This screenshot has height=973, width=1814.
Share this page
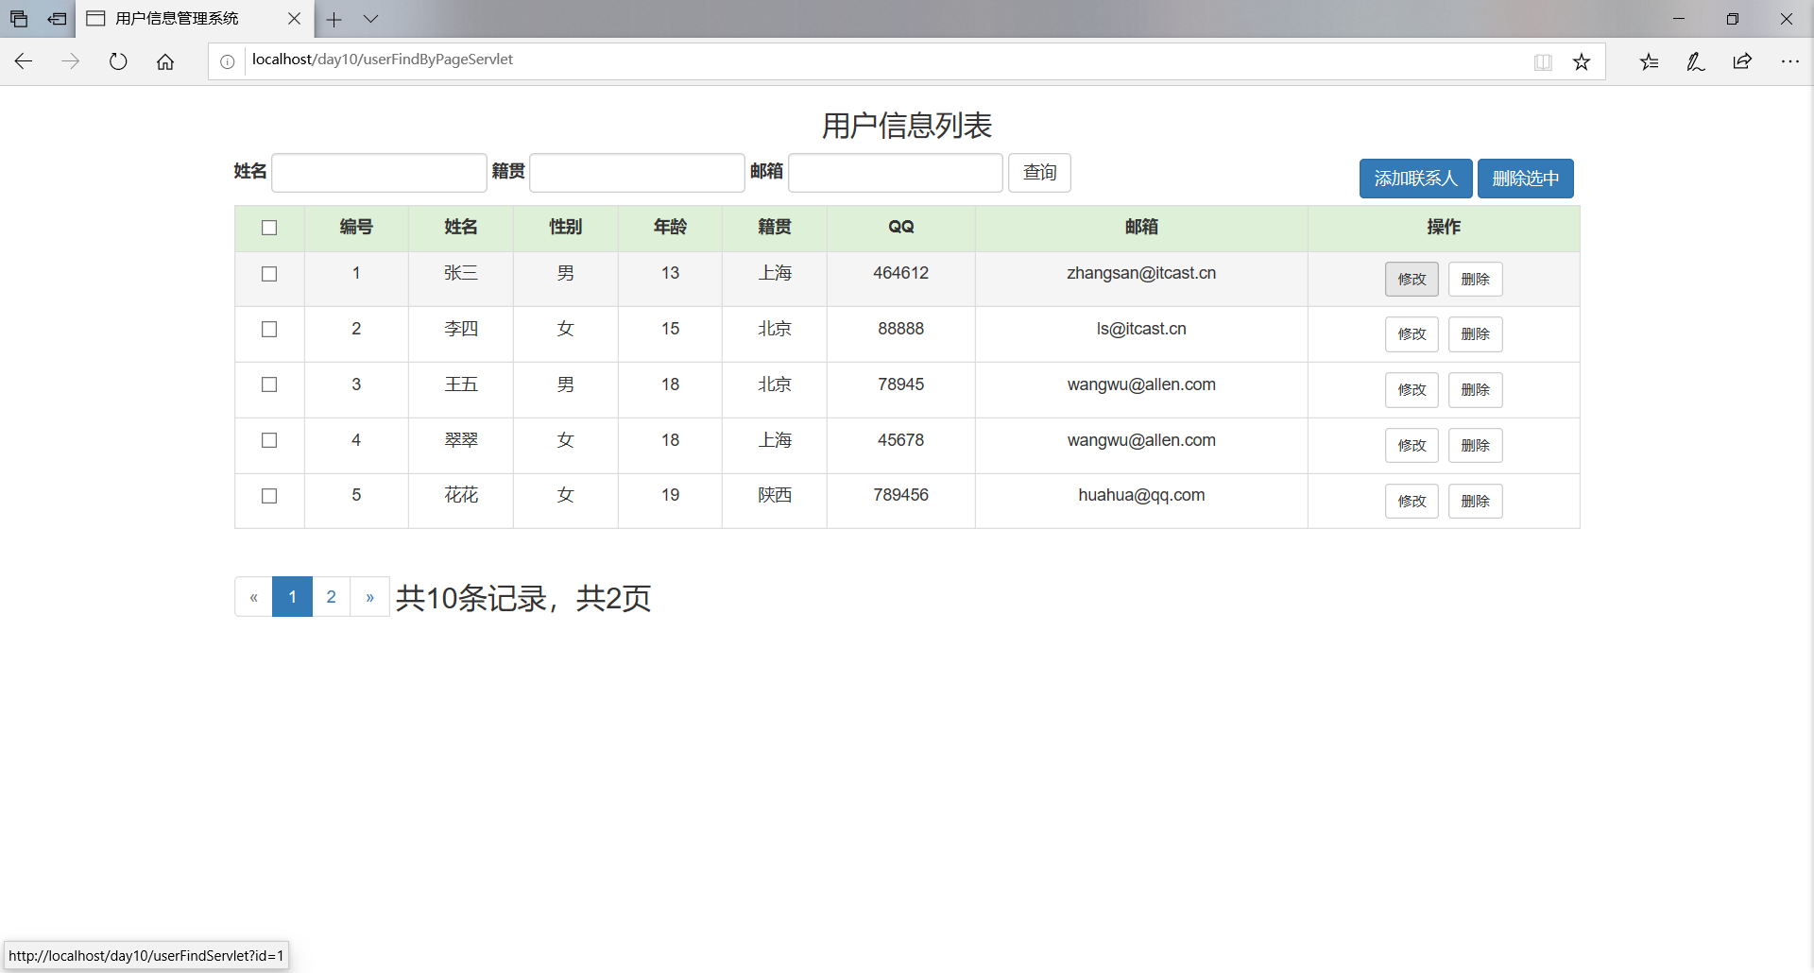1742,61
